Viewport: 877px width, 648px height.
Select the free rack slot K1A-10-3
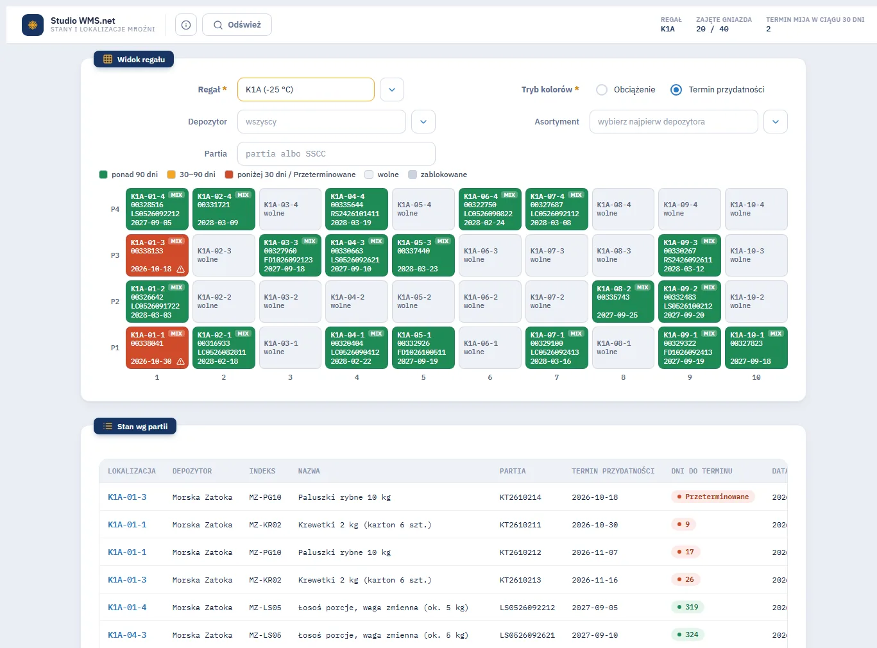[756, 255]
